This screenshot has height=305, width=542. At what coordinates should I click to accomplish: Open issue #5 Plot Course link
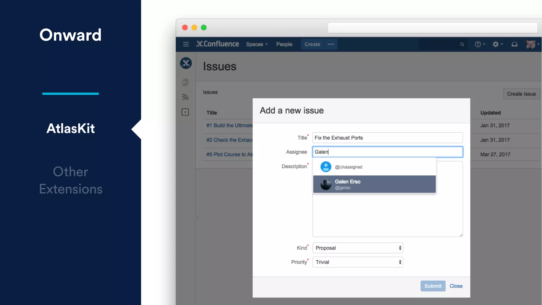point(229,154)
